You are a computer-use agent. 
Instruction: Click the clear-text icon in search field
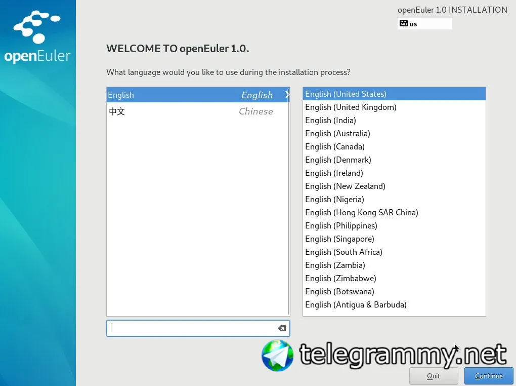pyautogui.click(x=282, y=328)
